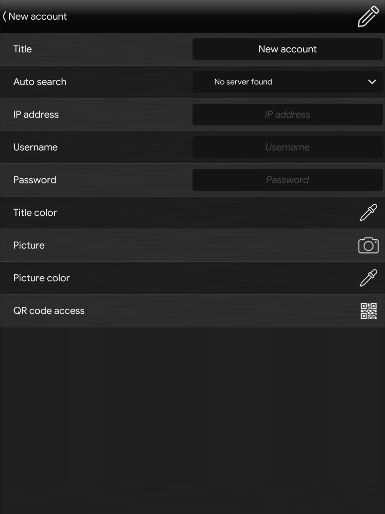Click the Title field showing New account
Screen dimensions: 385x514
(x=288, y=49)
